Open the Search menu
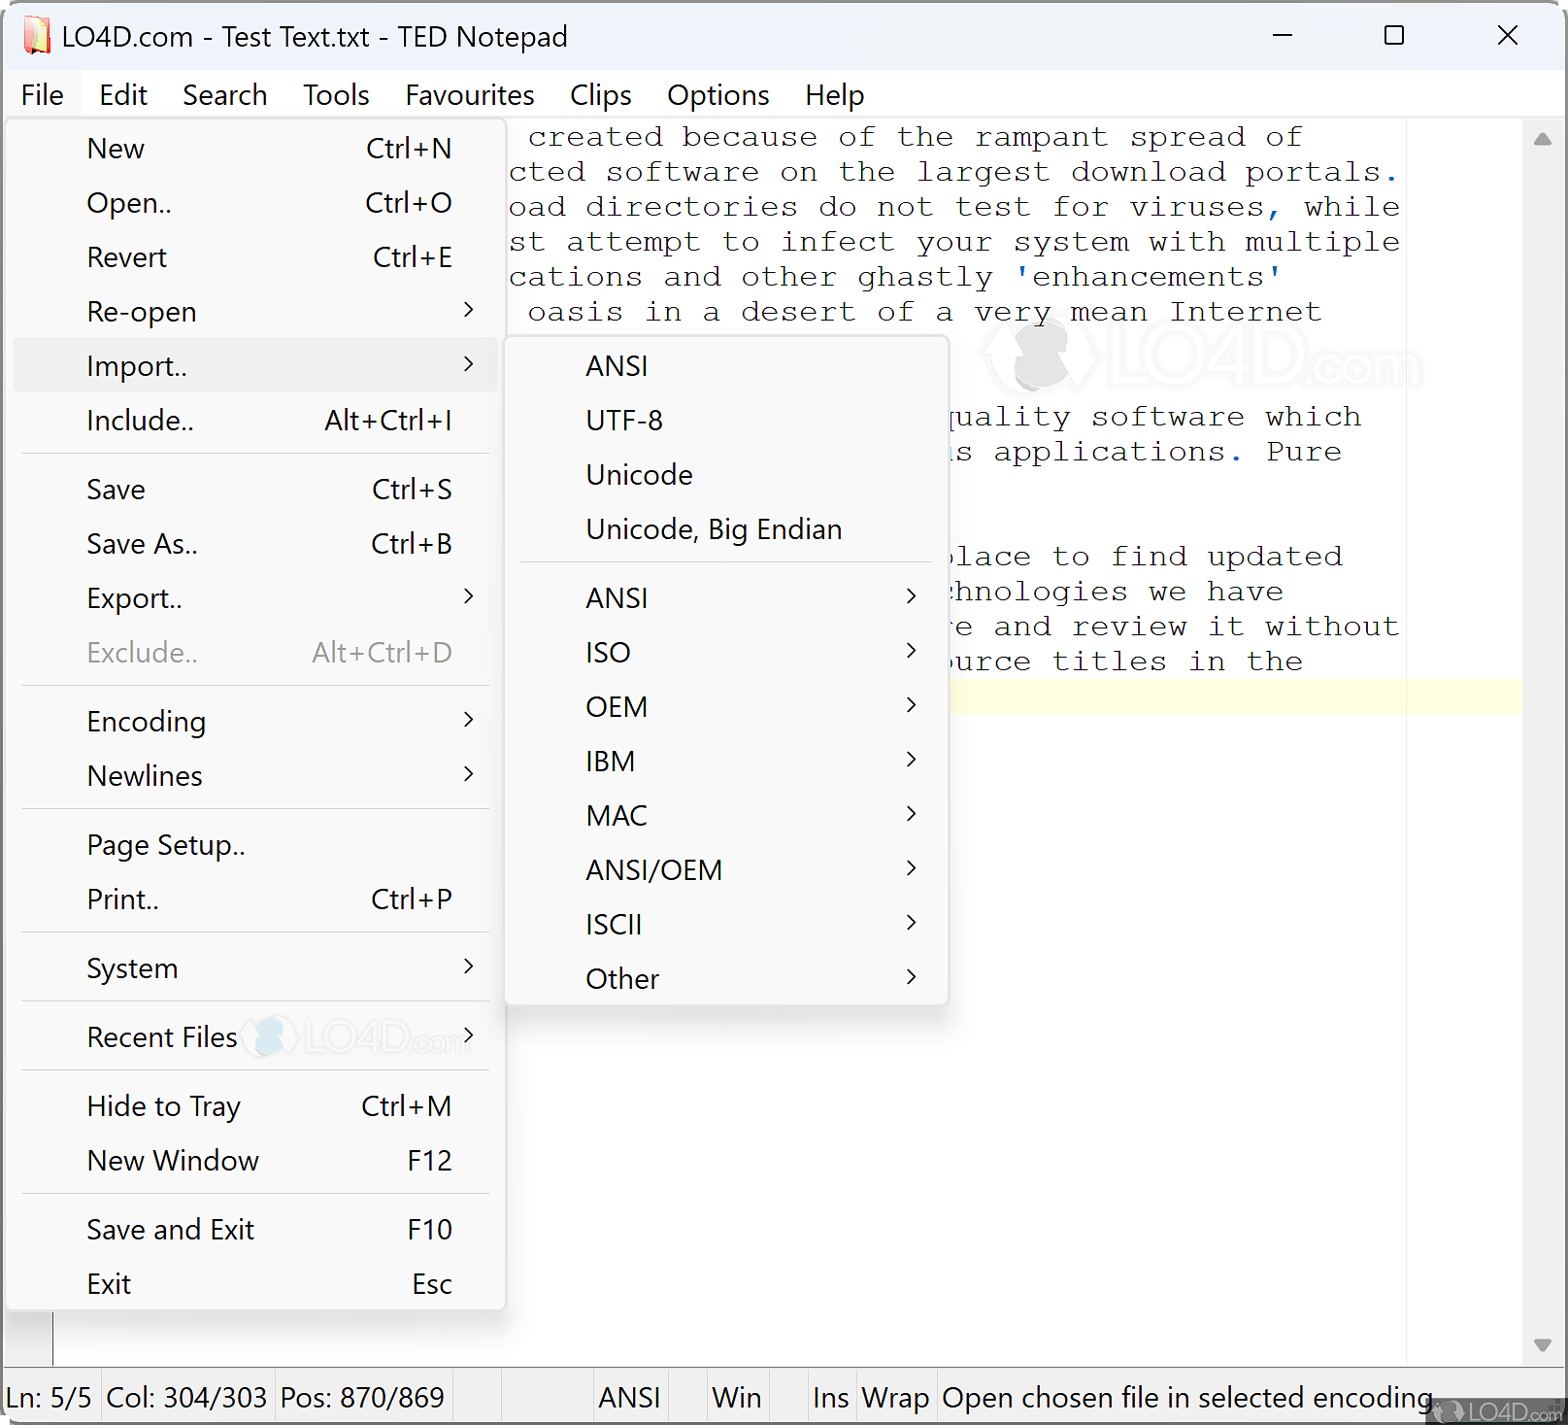Screen dimensions: 1568x1425 (225, 95)
